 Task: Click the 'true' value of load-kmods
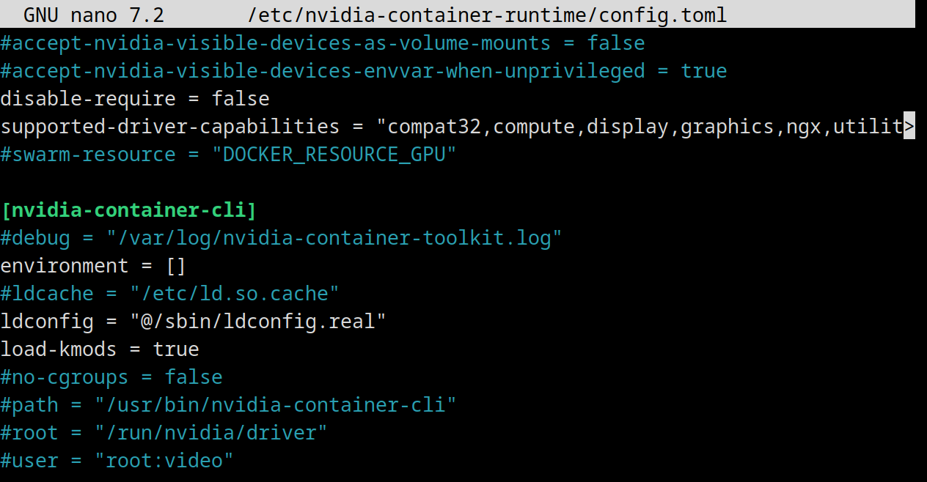coord(176,349)
